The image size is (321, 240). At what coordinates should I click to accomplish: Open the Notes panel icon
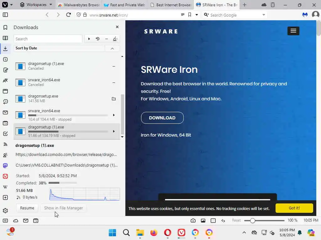click(x=5, y=70)
